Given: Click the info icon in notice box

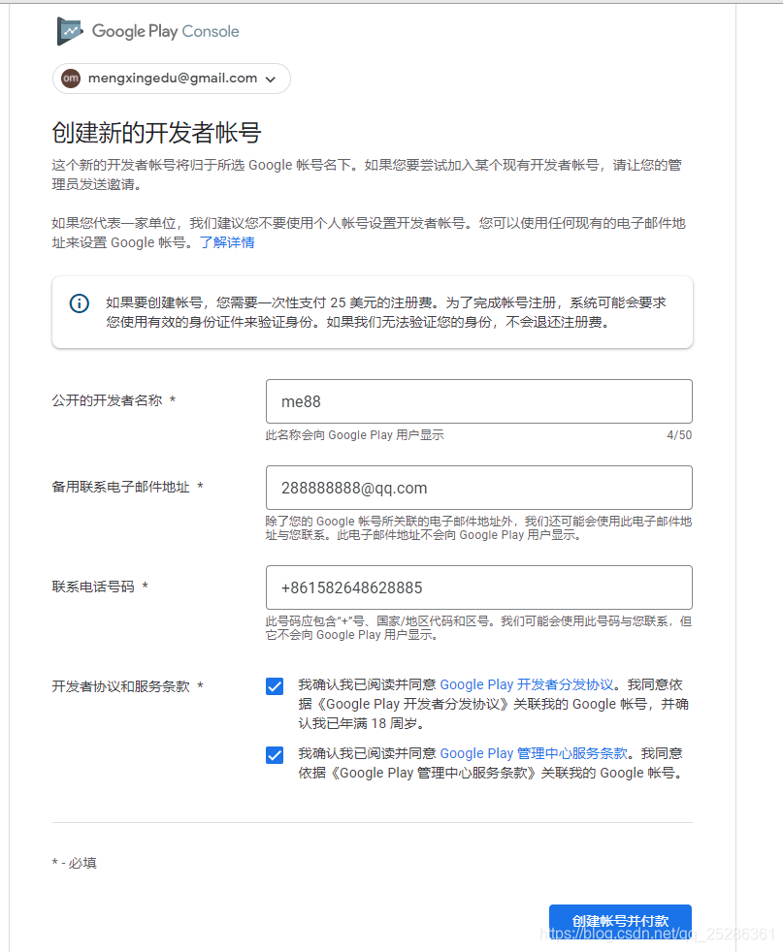Looking at the screenshot, I should (x=79, y=303).
